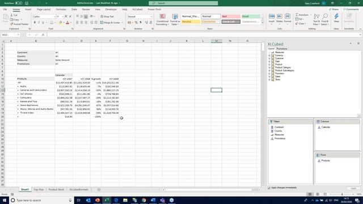Click the AutoSum sigma icon
Image resolution: width=363 pixels, height=204 pixels.
[297, 15]
